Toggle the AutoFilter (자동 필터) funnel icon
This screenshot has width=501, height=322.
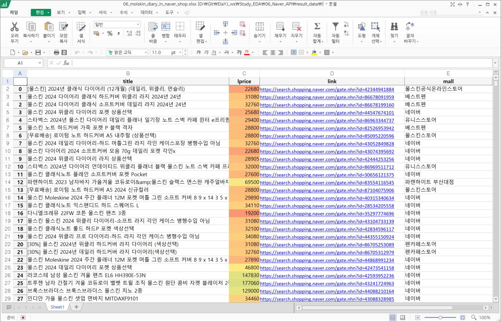click(x=335, y=26)
